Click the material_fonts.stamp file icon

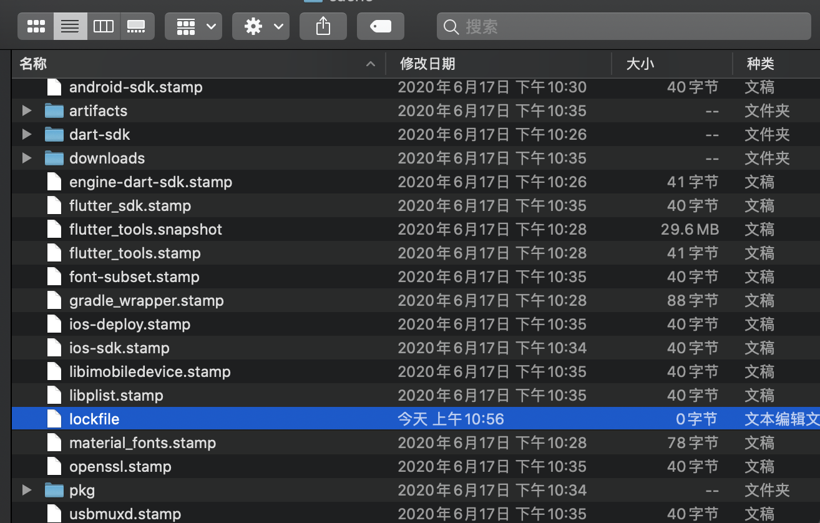55,442
